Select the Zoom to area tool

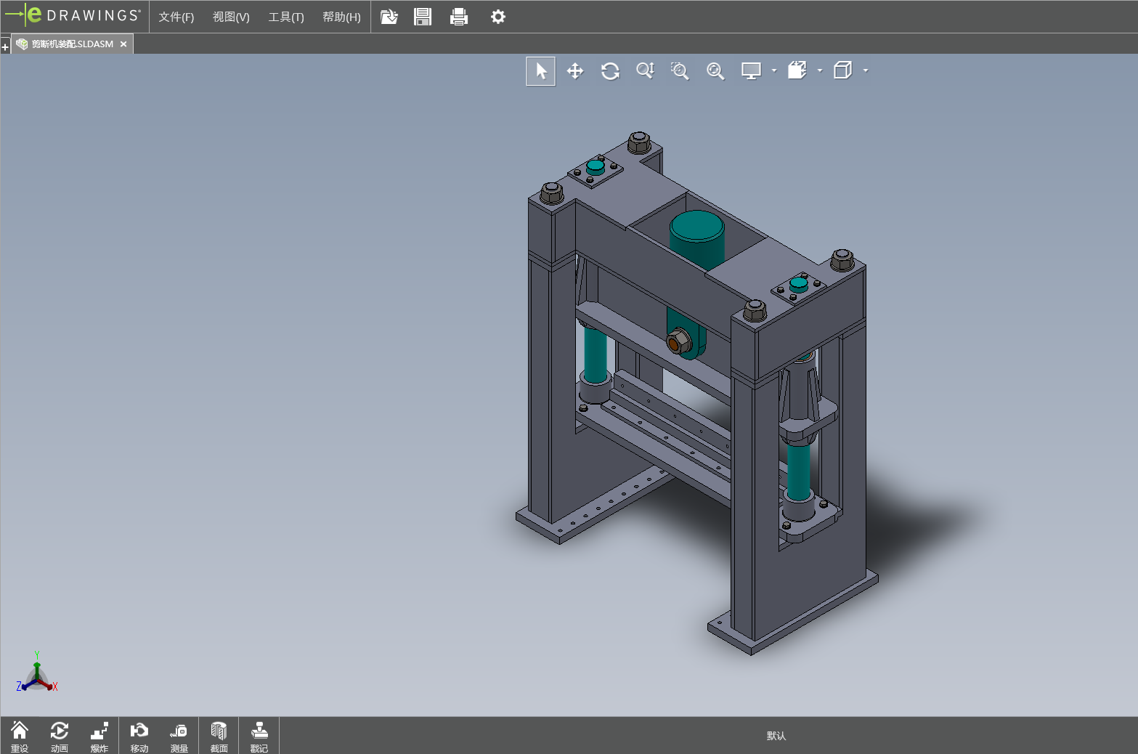coord(680,71)
